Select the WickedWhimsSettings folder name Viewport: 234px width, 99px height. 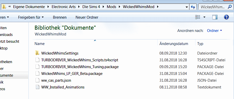pyautogui.click(x=60, y=53)
